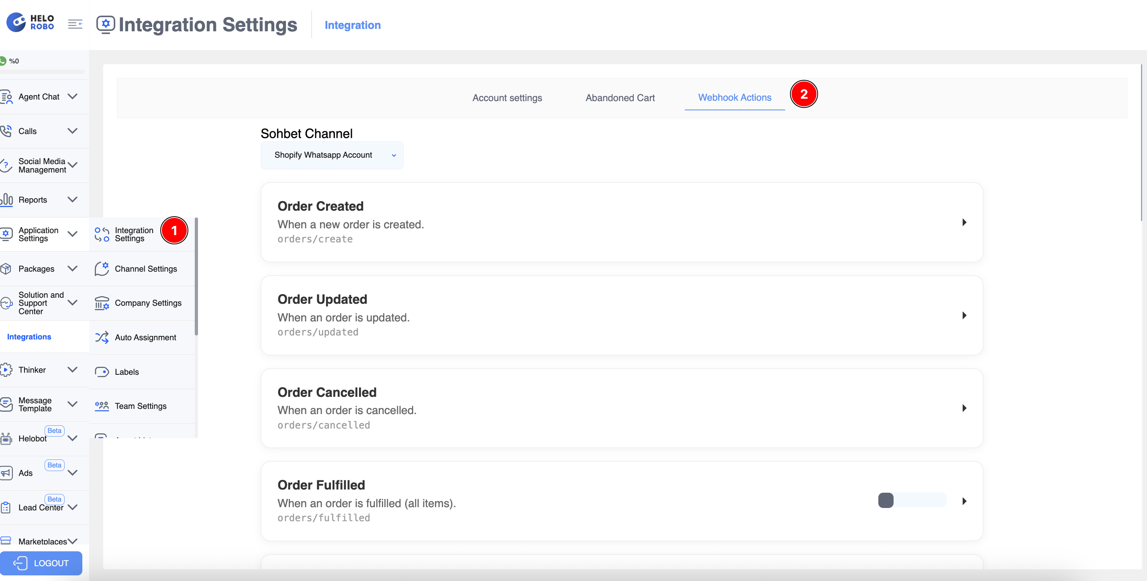This screenshot has width=1147, height=581.
Task: Collapse the sidebar with the hamburger icon
Action: coord(75,24)
